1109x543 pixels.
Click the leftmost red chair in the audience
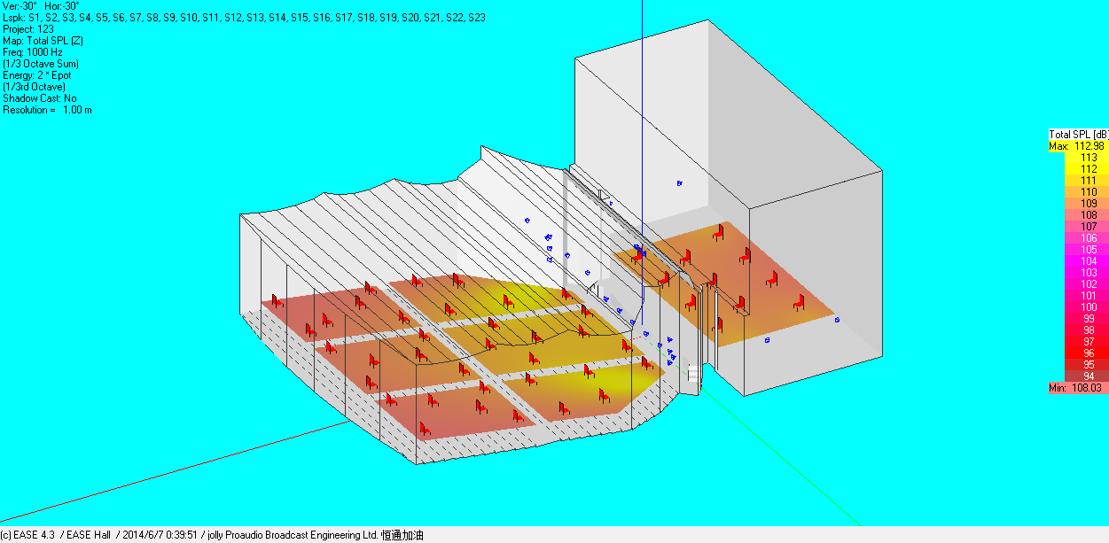pyautogui.click(x=276, y=299)
